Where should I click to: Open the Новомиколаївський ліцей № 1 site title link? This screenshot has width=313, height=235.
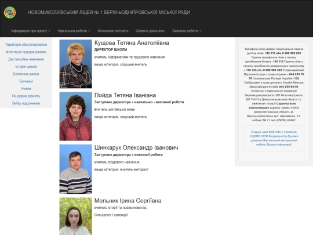[109, 12]
